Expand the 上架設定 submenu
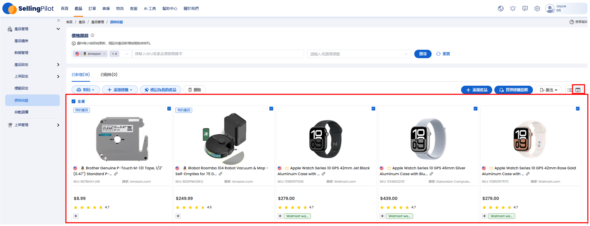Image resolution: width=590 pixels, height=226 pixels. tap(58, 77)
